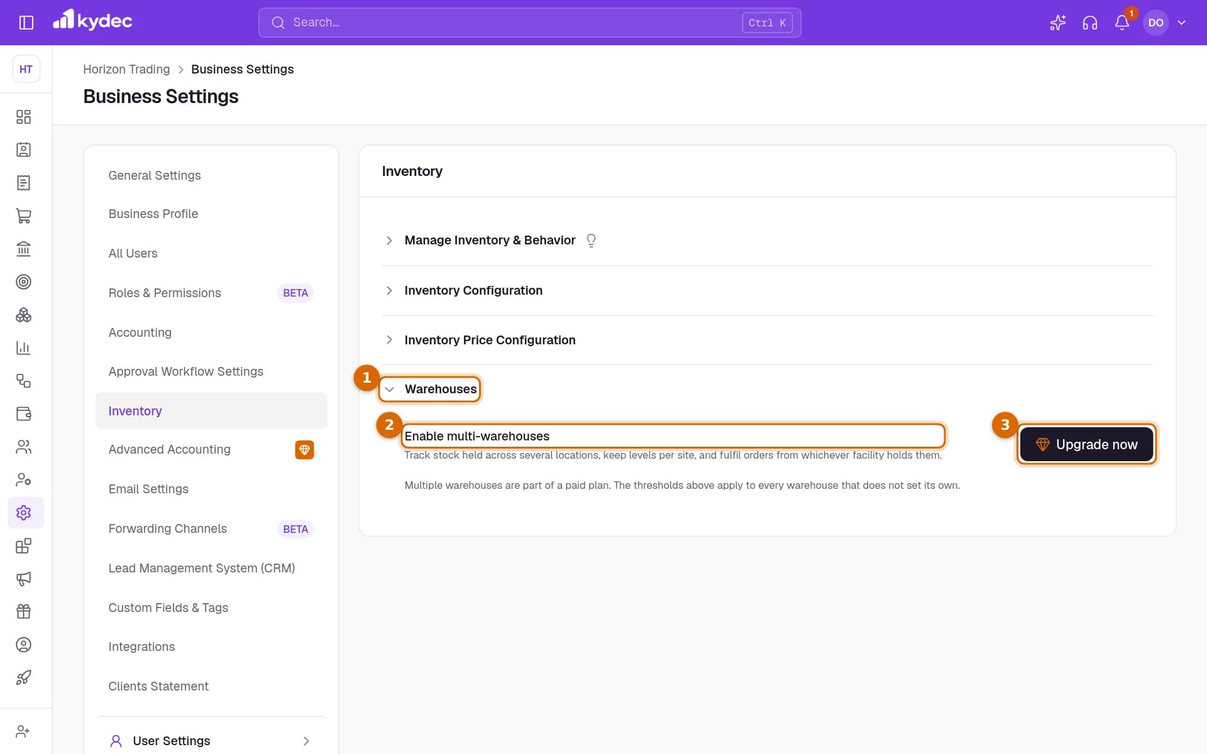The height and width of the screenshot is (754, 1207).
Task: Select Business Profile in settings menu
Action: (153, 214)
